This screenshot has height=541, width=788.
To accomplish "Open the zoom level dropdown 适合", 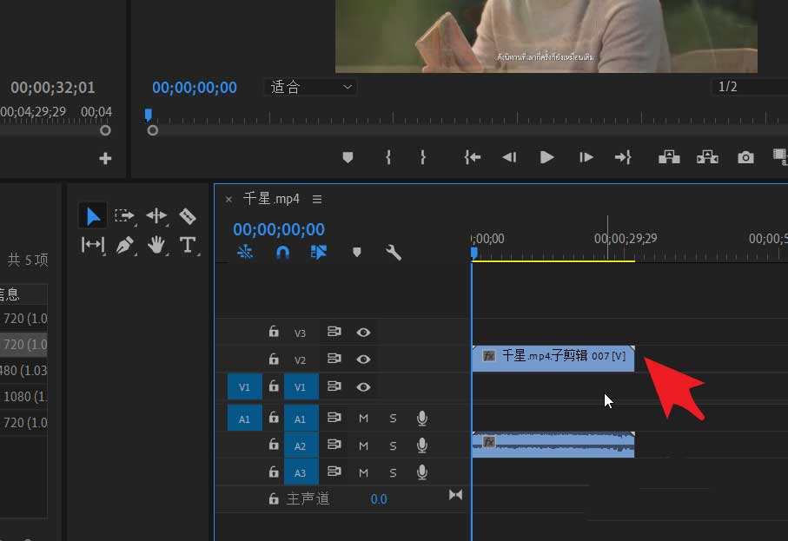I will pos(310,87).
